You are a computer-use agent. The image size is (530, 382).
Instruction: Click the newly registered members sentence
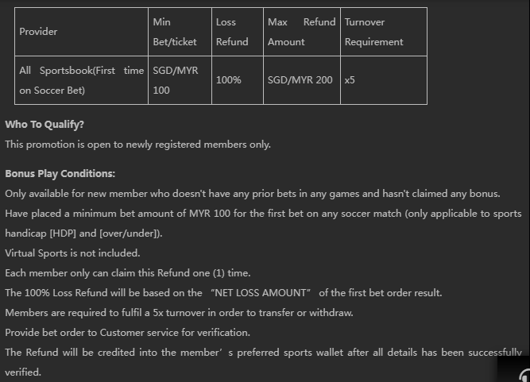pyautogui.click(x=137, y=144)
